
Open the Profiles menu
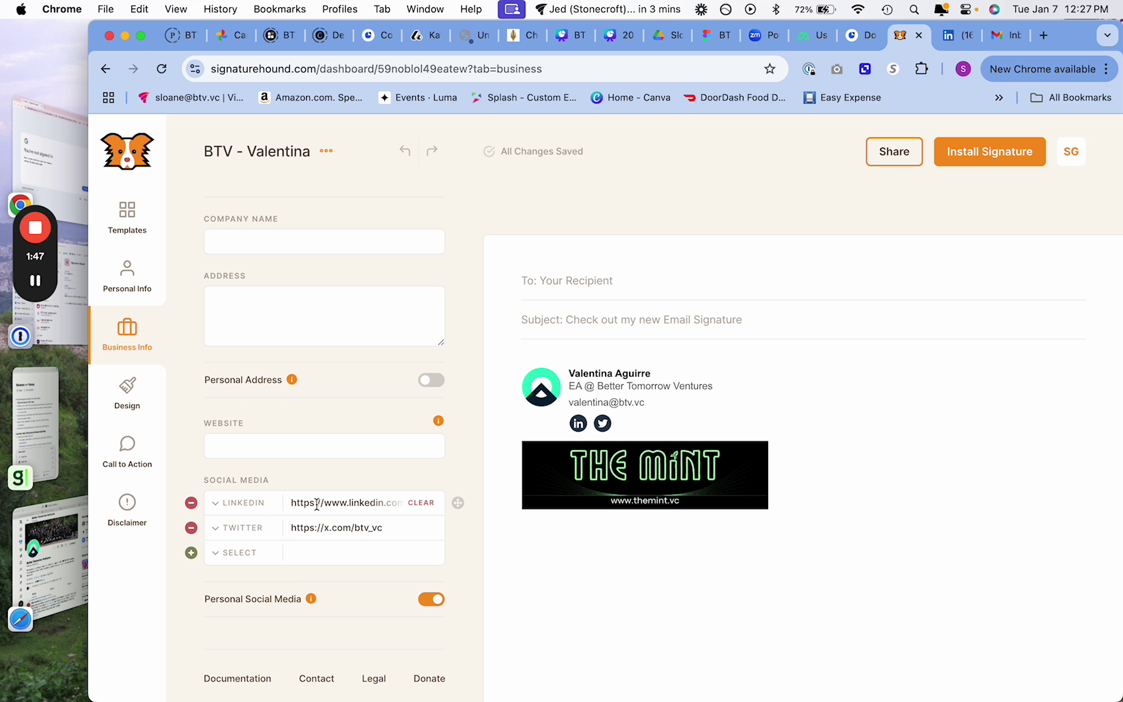[340, 9]
